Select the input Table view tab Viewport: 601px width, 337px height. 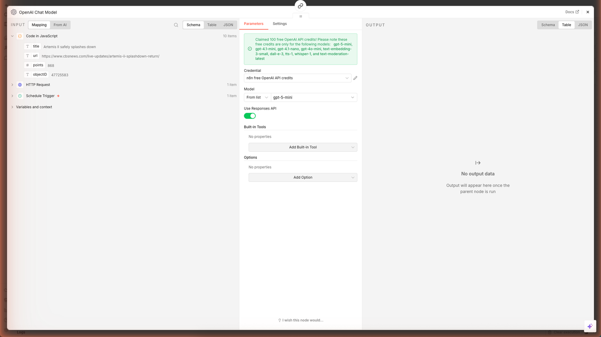tap(212, 25)
